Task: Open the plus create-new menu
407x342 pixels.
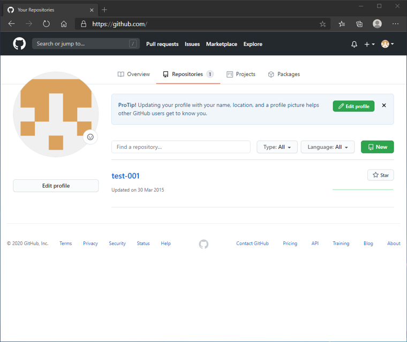Action: coord(370,44)
